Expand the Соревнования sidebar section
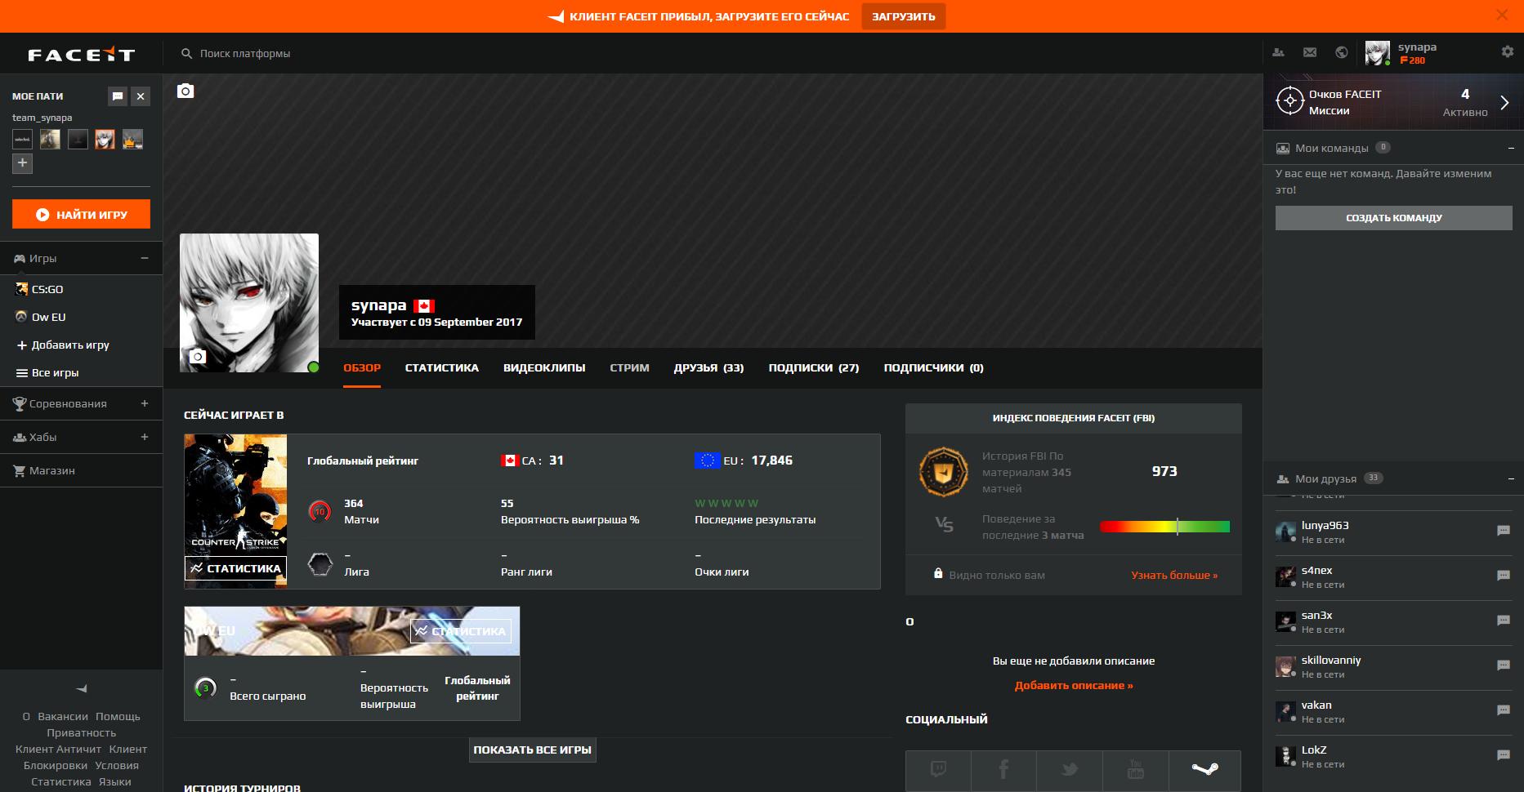Viewport: 1524px width, 792px height. [x=145, y=403]
